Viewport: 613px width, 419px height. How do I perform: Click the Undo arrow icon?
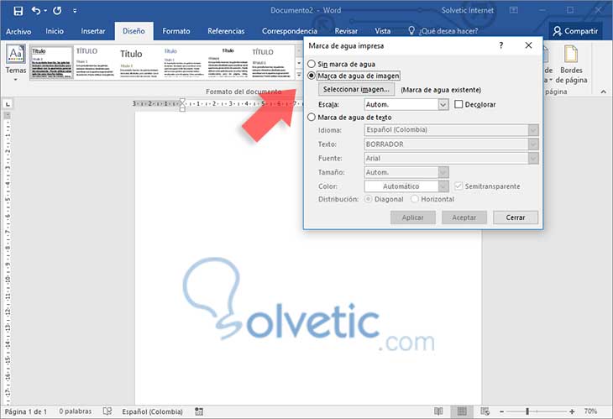point(36,11)
